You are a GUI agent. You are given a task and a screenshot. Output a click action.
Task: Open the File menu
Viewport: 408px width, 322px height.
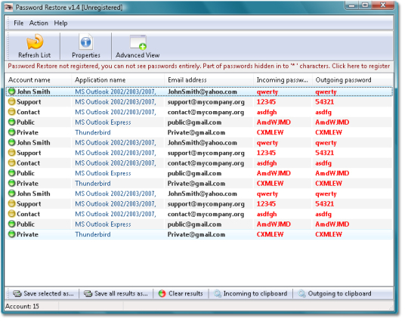tap(18, 23)
